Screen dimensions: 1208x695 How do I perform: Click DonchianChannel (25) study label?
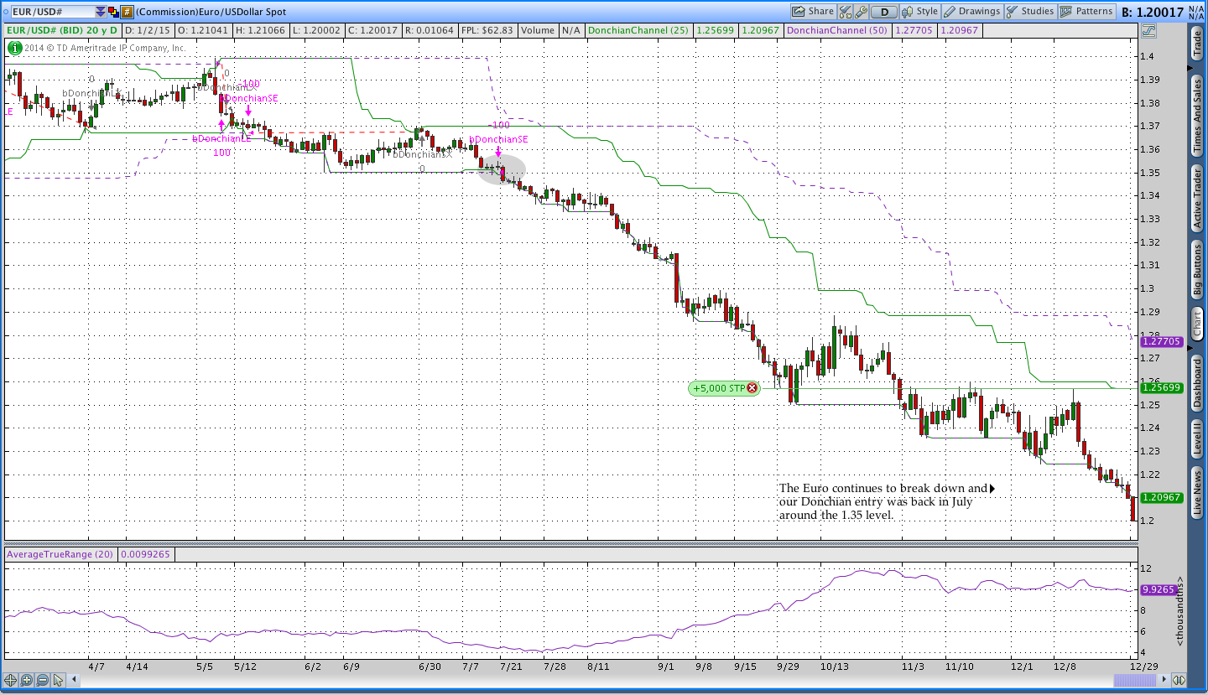(638, 30)
